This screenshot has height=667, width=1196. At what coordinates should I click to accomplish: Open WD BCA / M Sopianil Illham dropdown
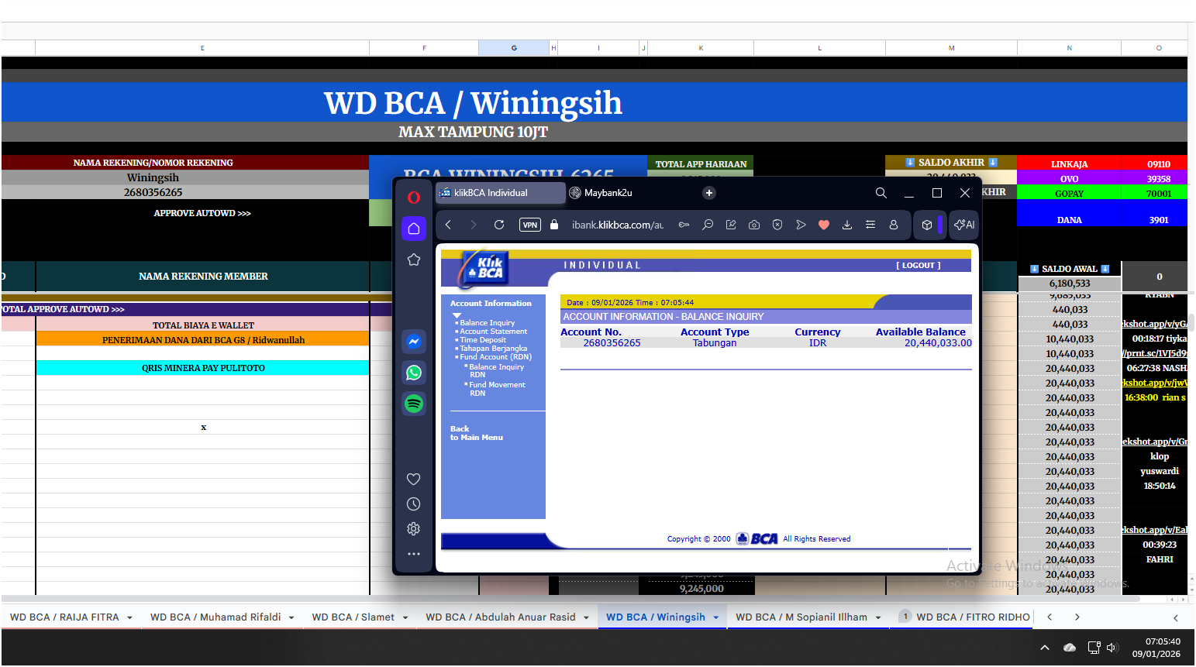pyautogui.click(x=878, y=618)
